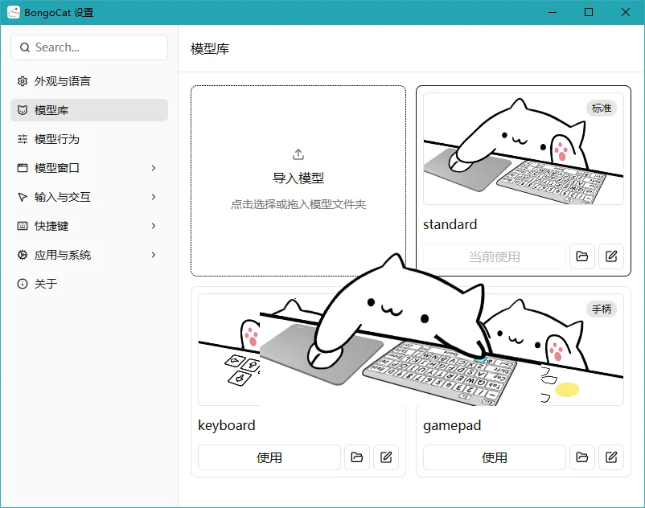The height and width of the screenshot is (508, 645).
Task: Focus the Search input field
Action: (89, 47)
